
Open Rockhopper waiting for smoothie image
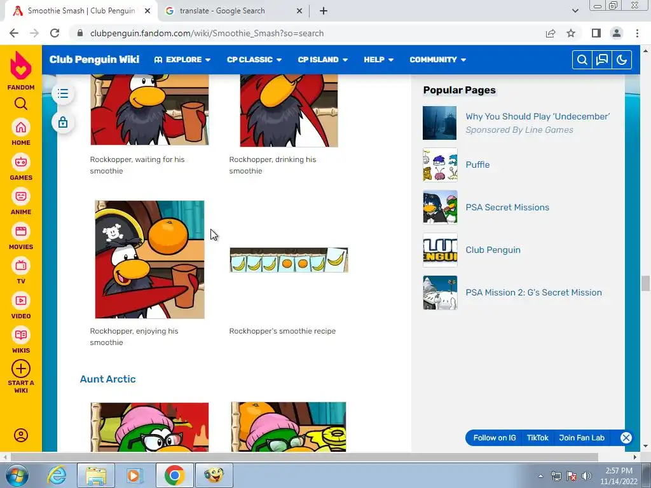click(x=149, y=110)
